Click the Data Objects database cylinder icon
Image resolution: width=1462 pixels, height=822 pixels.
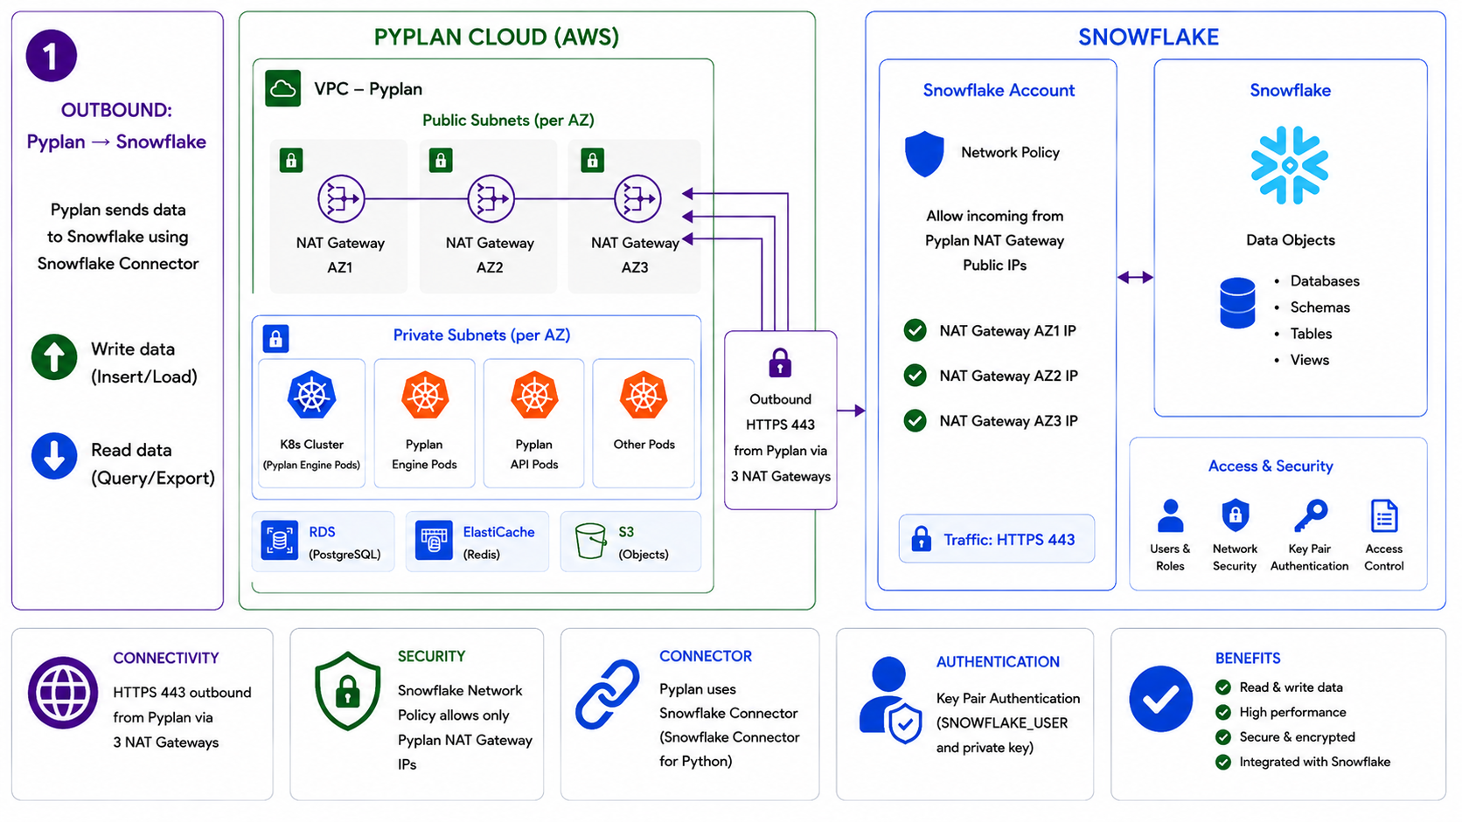pos(1237,302)
